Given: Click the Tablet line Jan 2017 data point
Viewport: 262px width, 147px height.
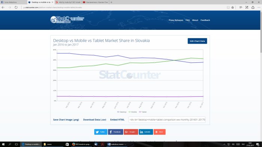Looking at the screenshot, I should coord(203,96).
